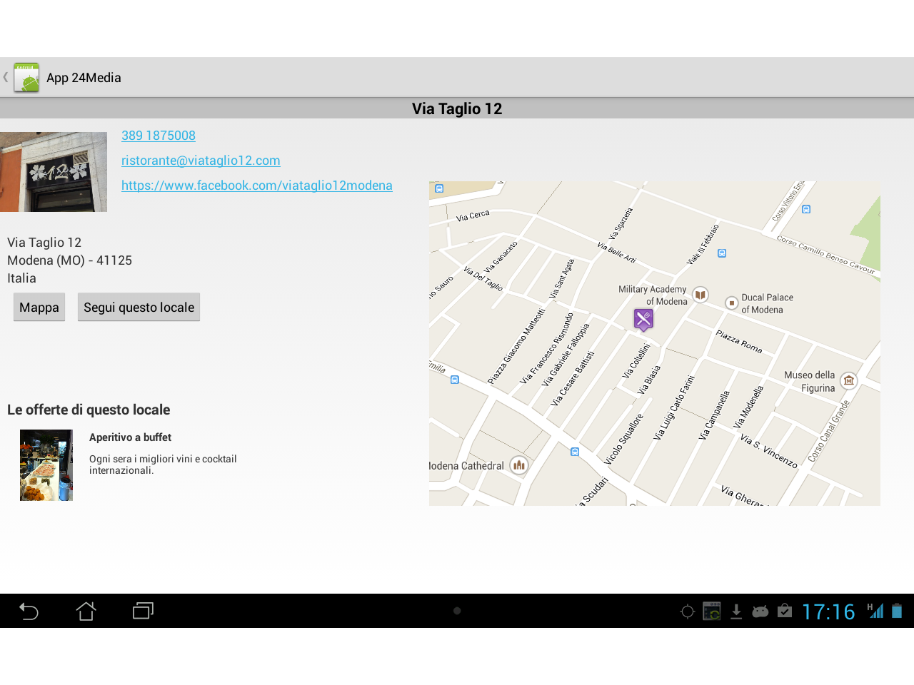
Task: Tap bus stop icon near Corso Vittorio Emanuele
Action: point(806,209)
